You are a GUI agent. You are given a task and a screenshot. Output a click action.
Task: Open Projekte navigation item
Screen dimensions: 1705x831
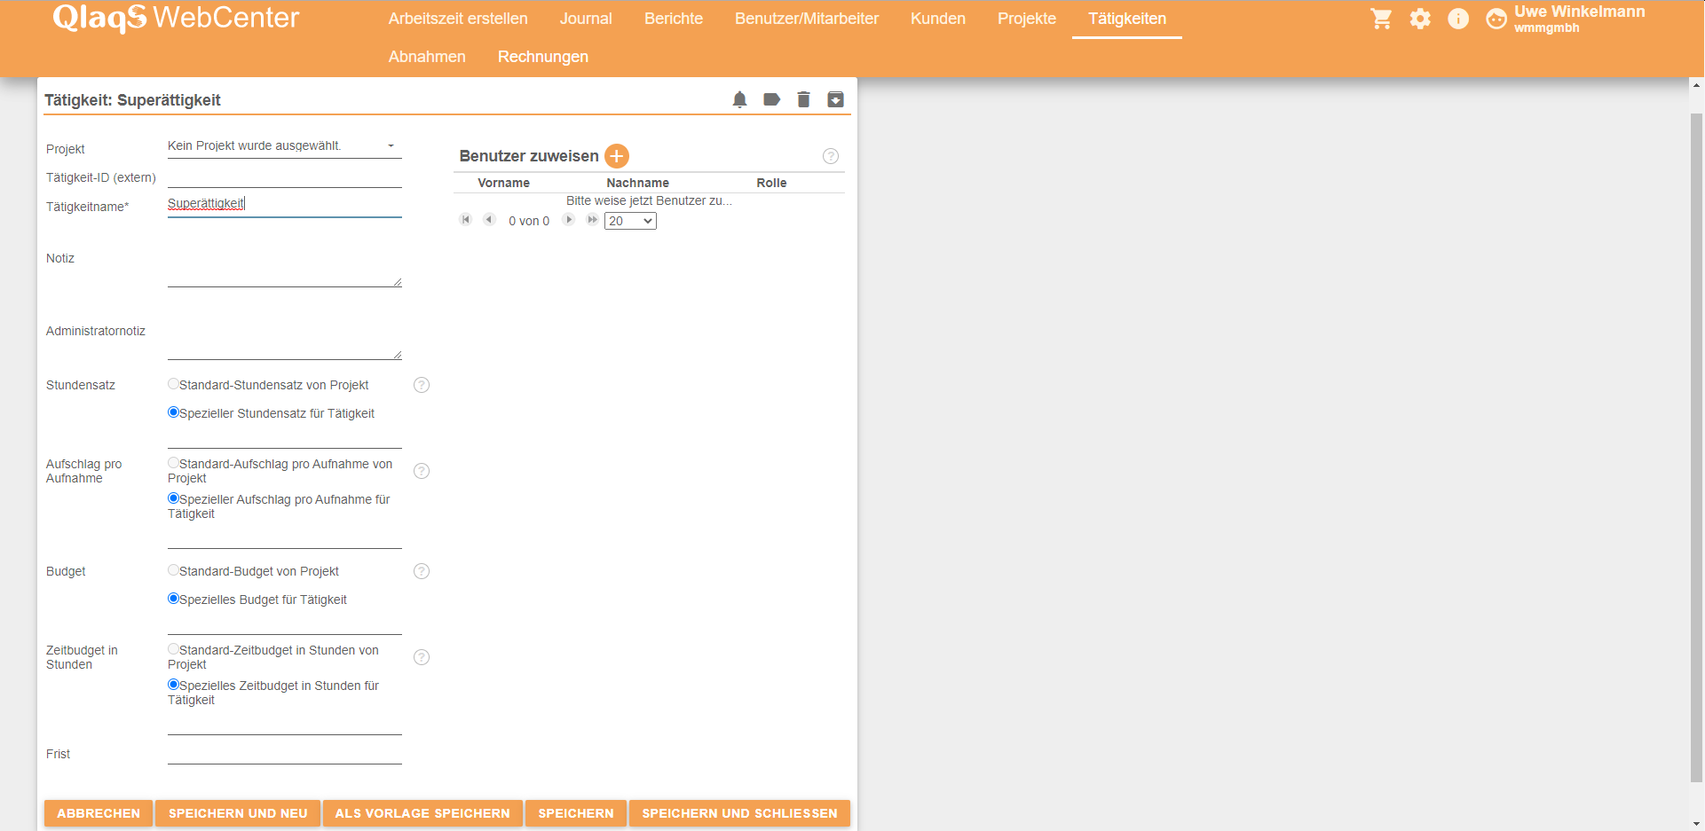(1027, 19)
